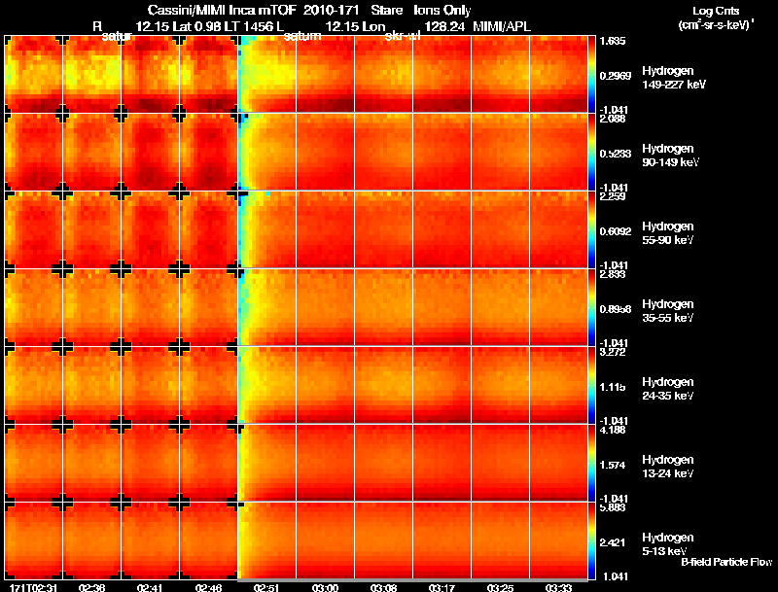Click the 'Hydrogen 149-227 keV' label
Screen dimensions: 778x592
point(674,78)
